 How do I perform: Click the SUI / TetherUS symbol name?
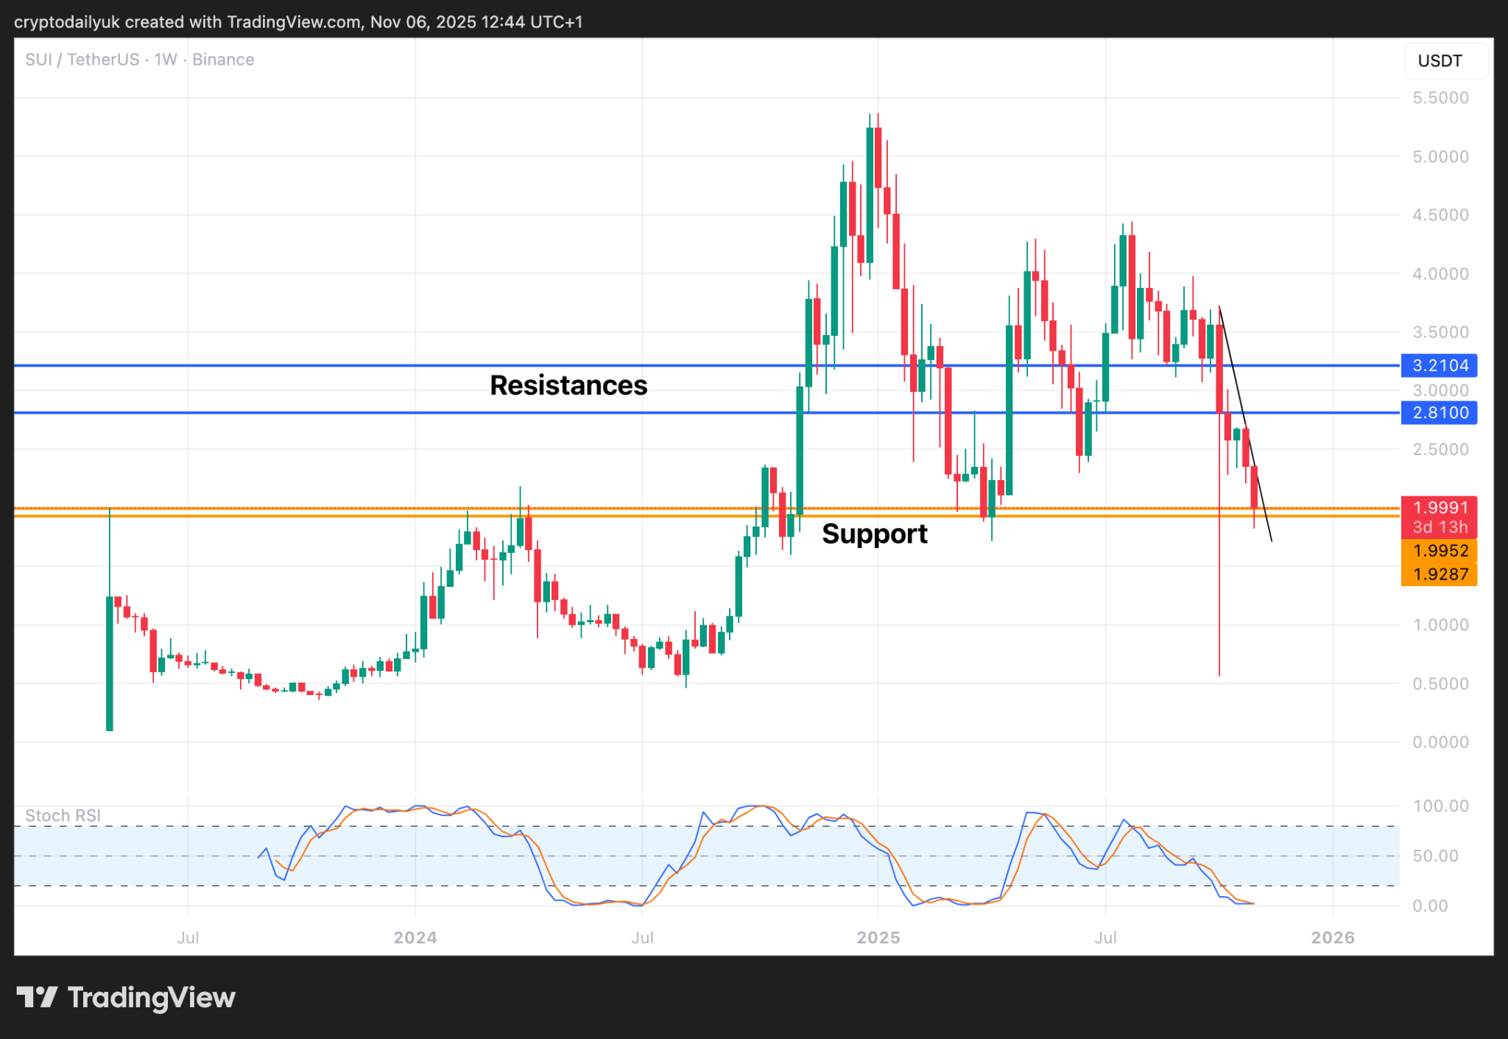tap(81, 60)
